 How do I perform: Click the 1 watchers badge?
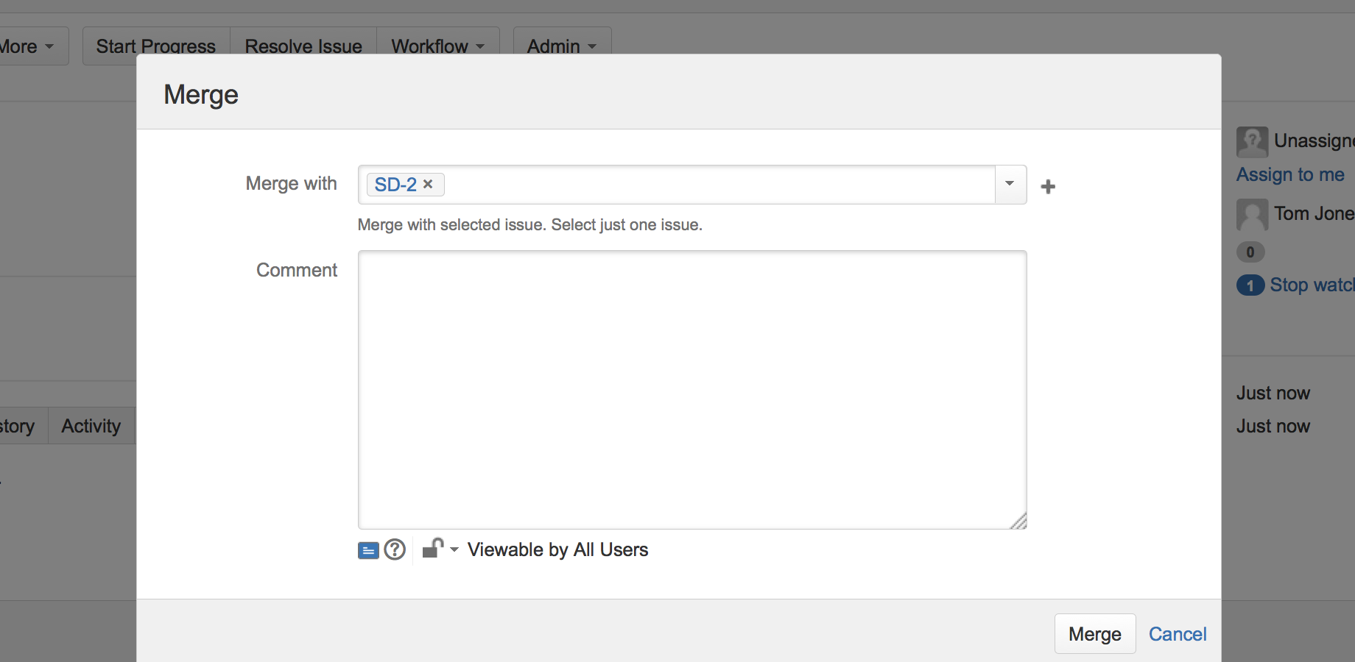tap(1250, 285)
